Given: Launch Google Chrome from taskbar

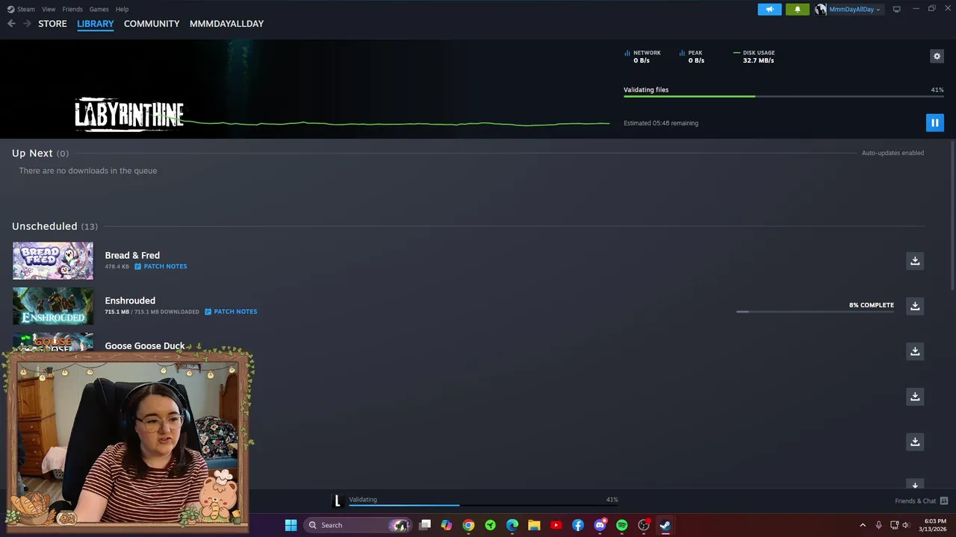Looking at the screenshot, I should point(468,525).
